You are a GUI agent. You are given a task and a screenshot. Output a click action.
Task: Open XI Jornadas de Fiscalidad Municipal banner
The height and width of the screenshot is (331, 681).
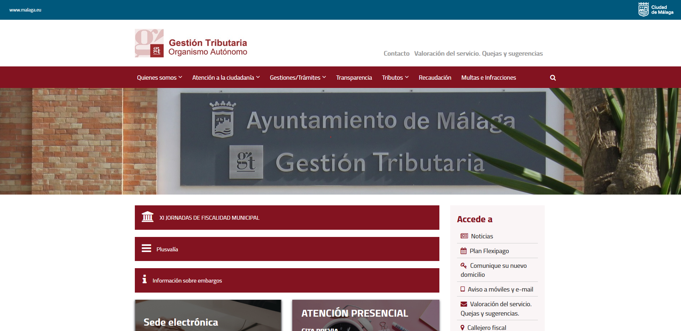[287, 218]
